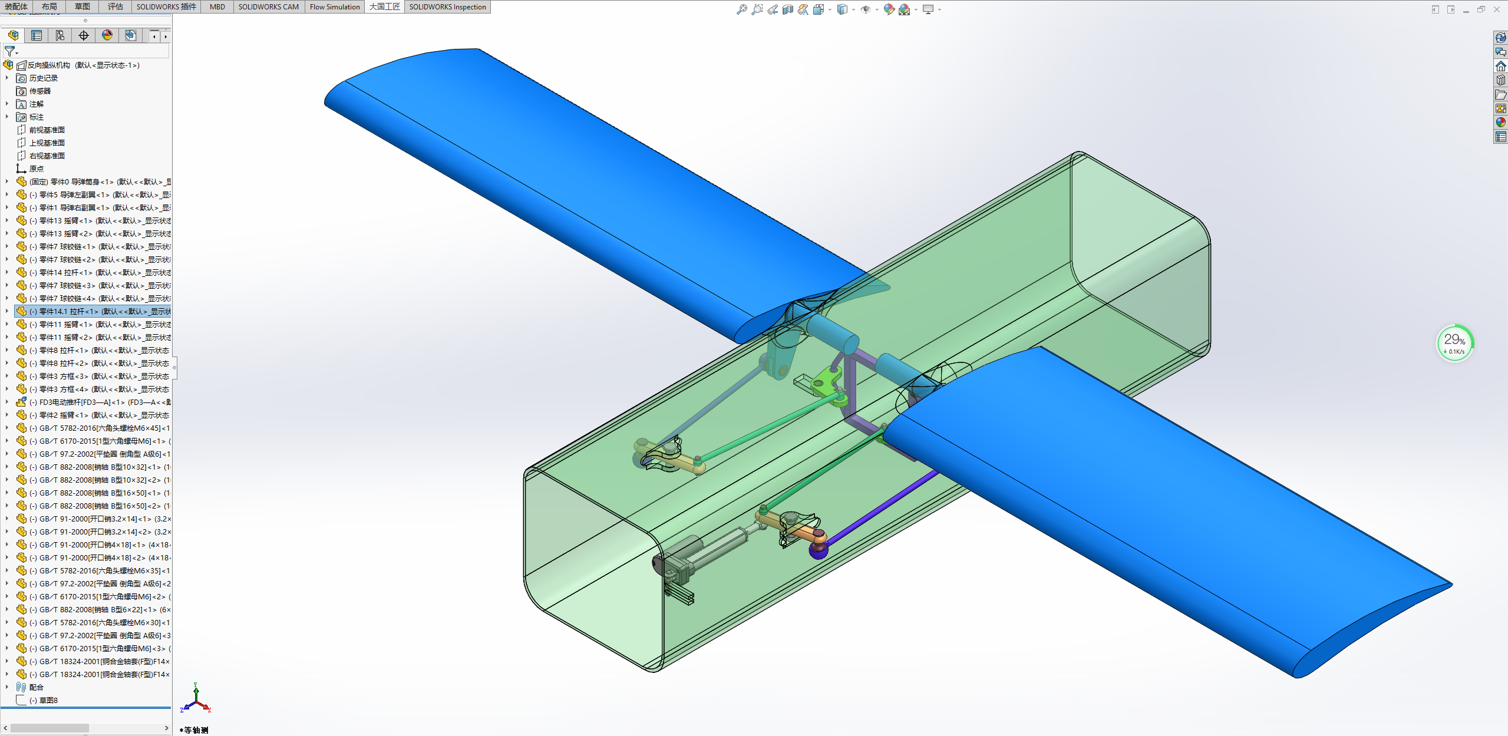Open Custom Properties icon in task pane

1500,137
